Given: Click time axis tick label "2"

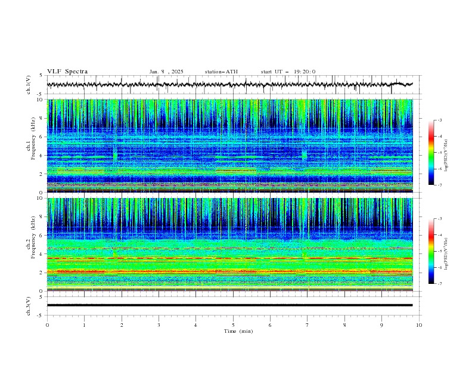Looking at the screenshot, I should coord(122,325).
